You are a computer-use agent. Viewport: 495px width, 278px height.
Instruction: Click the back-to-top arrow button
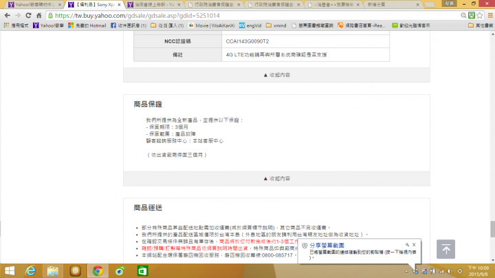445,249
